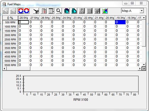Click the scissors cut icon
Screen dimensions: 149x111
[36, 11]
